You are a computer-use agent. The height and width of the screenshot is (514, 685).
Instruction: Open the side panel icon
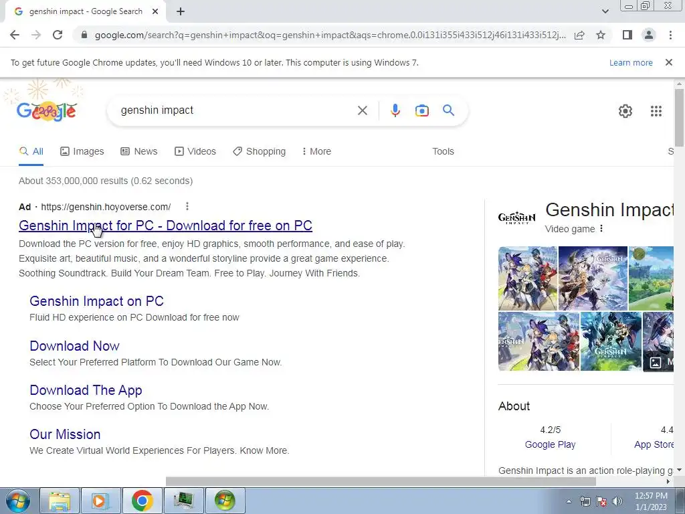coord(627,35)
